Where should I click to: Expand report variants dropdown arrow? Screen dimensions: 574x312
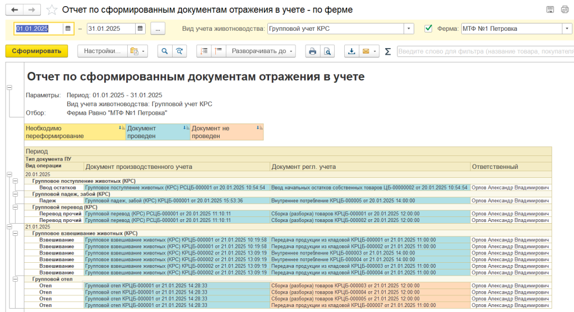143,51
